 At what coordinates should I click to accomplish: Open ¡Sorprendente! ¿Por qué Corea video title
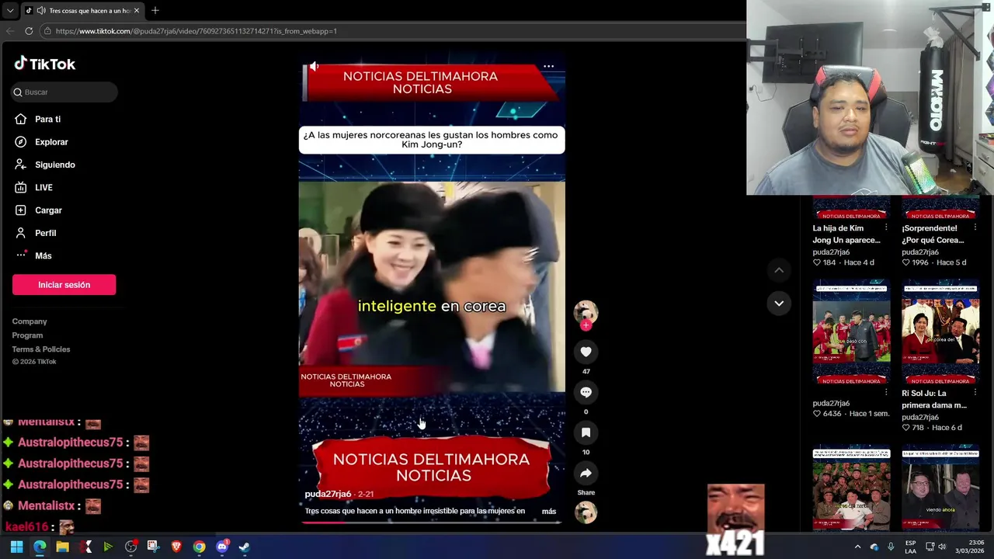tap(934, 234)
